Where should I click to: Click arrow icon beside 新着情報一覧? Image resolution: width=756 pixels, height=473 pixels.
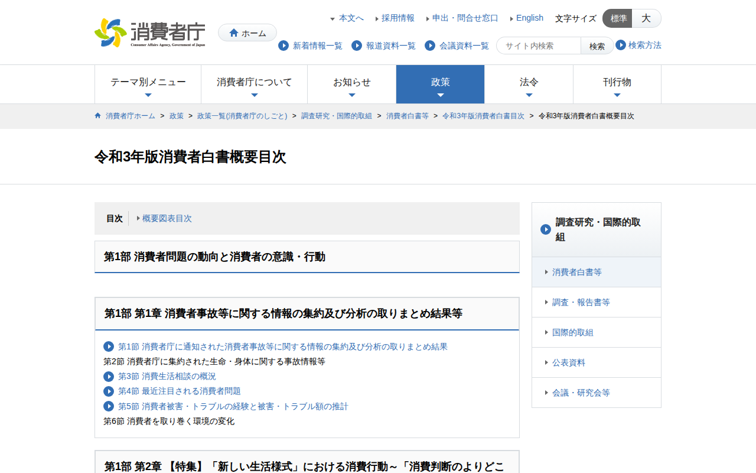pos(283,46)
